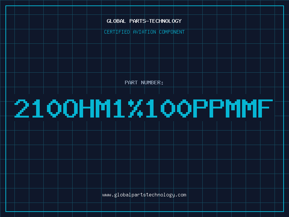Click the GLOBAL PARTS-TECHNOLOGY heading
289x217 pixels.
click(x=144, y=21)
